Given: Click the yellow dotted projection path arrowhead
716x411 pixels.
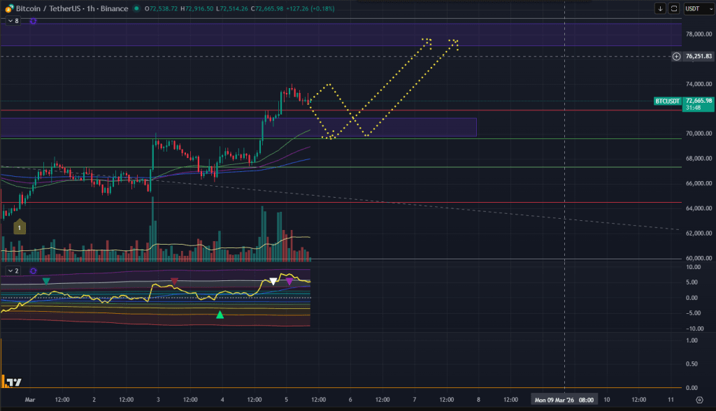Looking at the screenshot, I should pyautogui.click(x=427, y=41).
